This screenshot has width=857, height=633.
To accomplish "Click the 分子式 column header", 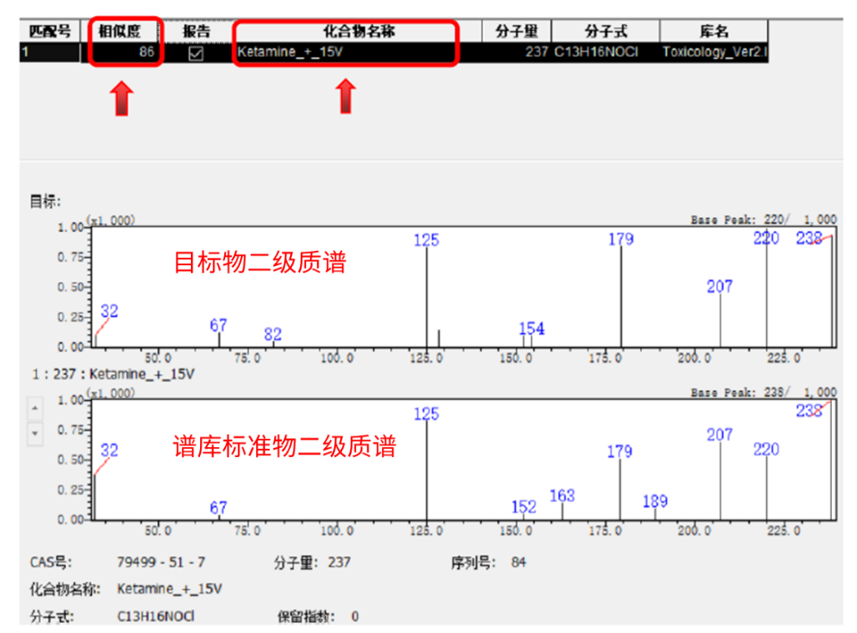I will pos(605,31).
